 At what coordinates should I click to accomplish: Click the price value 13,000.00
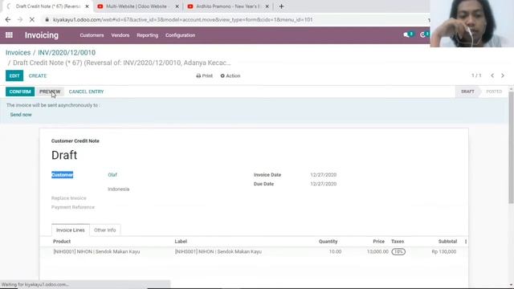click(377, 251)
